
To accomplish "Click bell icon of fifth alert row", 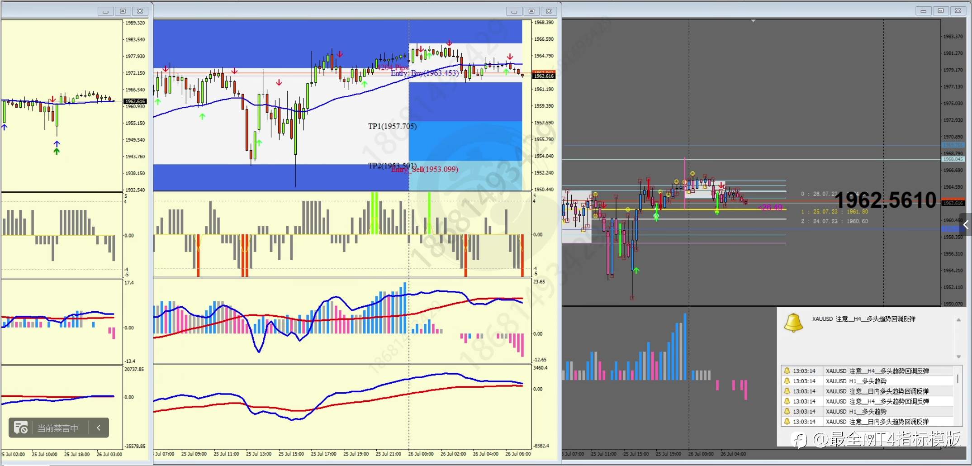I will tap(787, 411).
